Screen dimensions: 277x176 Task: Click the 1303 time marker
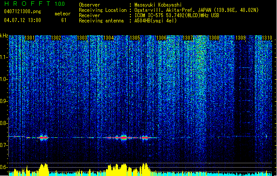click(x=82, y=38)
